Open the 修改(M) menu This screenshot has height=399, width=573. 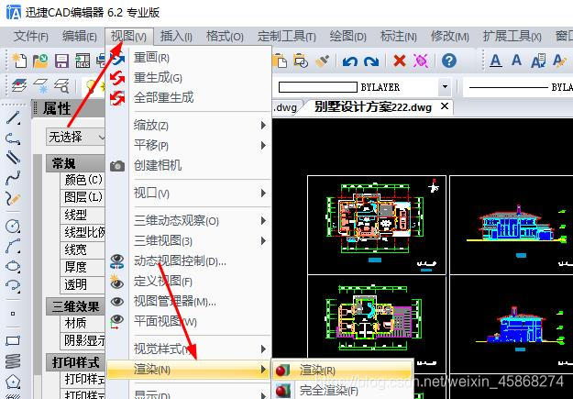(449, 36)
